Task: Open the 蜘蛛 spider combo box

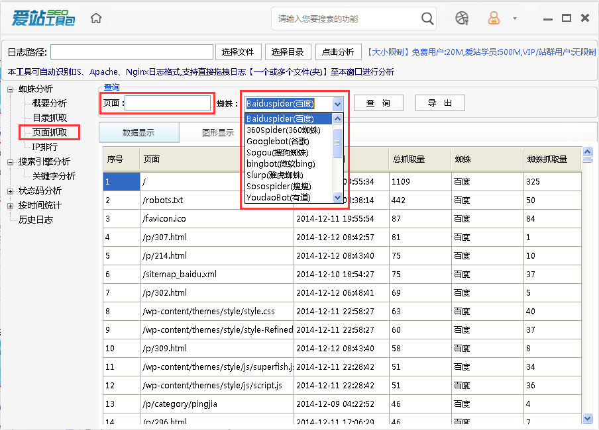Action: [x=338, y=103]
